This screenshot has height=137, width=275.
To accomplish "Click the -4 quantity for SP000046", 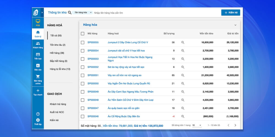I will (x=174, y=116).
